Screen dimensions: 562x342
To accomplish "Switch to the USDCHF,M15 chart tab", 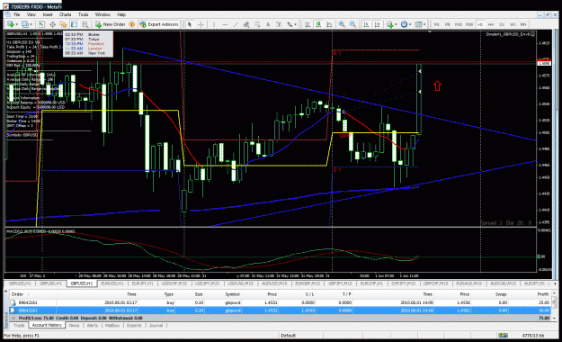I will click(x=174, y=283).
